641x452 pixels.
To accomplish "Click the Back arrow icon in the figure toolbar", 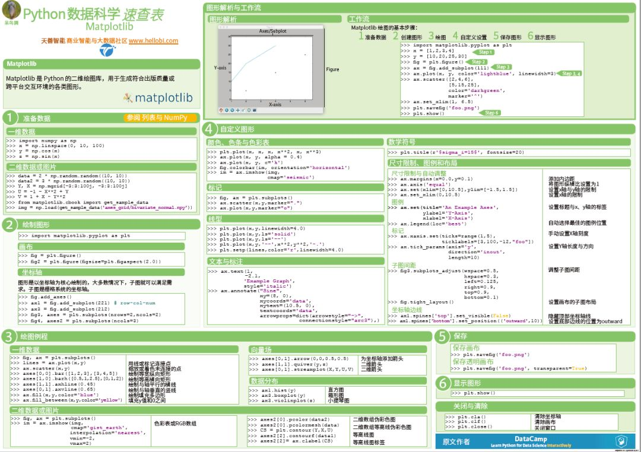I will point(227,110).
